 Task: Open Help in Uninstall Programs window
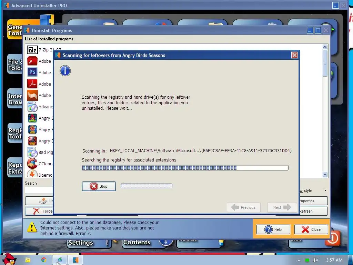point(273,229)
